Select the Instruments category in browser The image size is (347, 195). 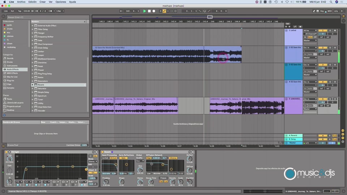12,66
